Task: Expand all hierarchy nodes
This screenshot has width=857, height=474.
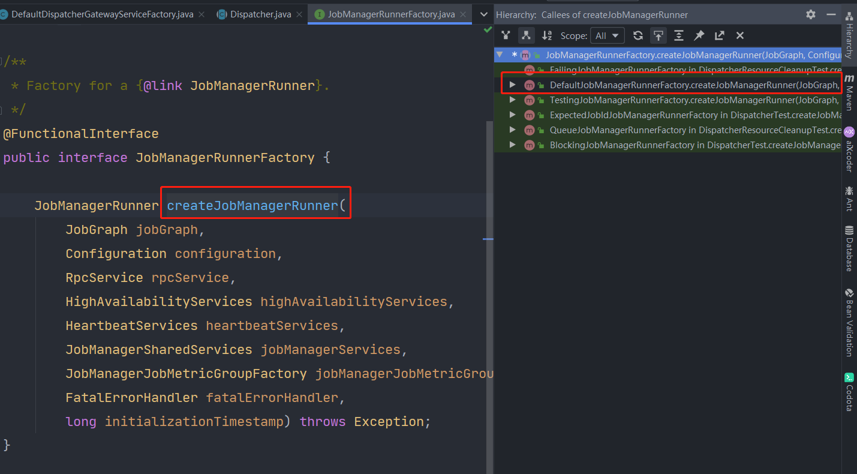Action: click(x=678, y=35)
